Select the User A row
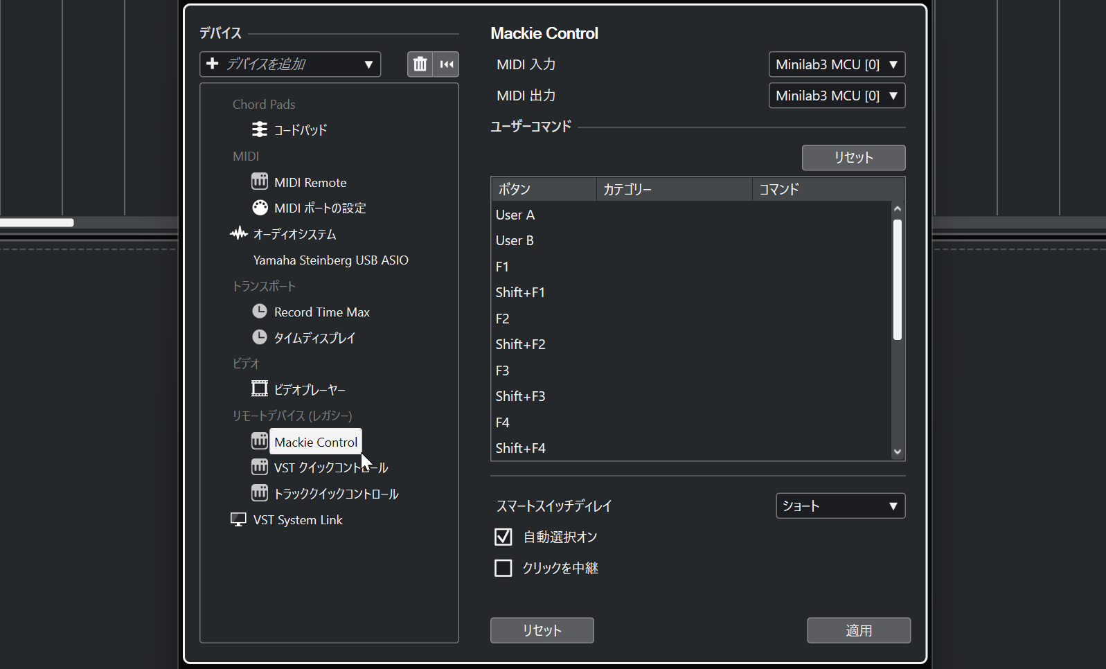 [x=691, y=215]
